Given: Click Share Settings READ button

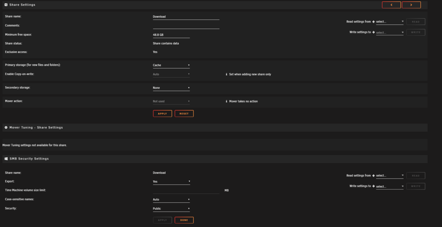Looking at the screenshot, I should click(x=416, y=22).
